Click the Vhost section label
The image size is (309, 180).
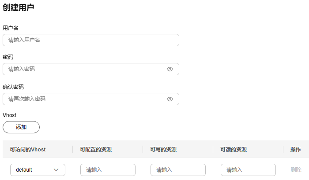click(9, 115)
